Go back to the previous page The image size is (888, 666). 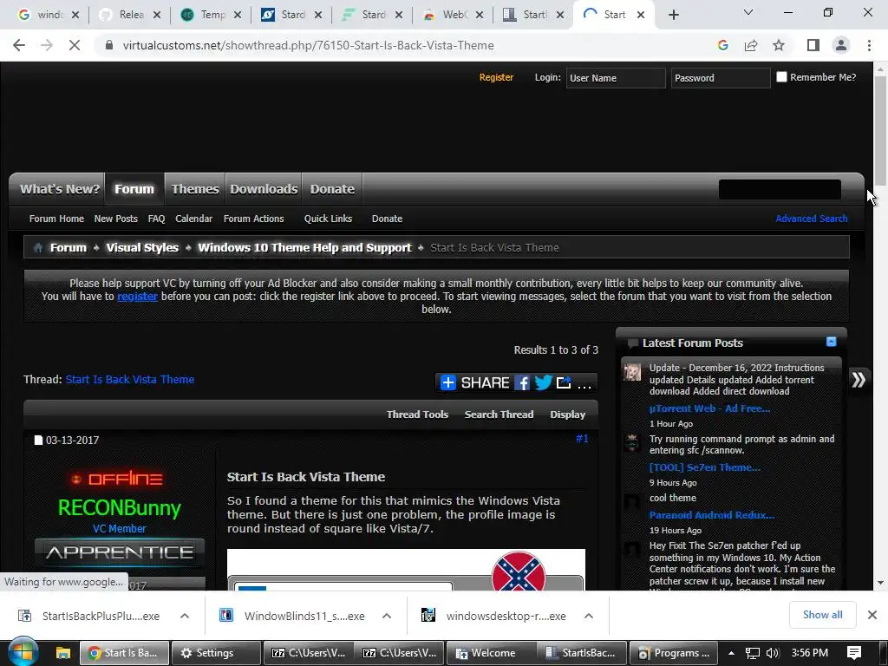19,45
